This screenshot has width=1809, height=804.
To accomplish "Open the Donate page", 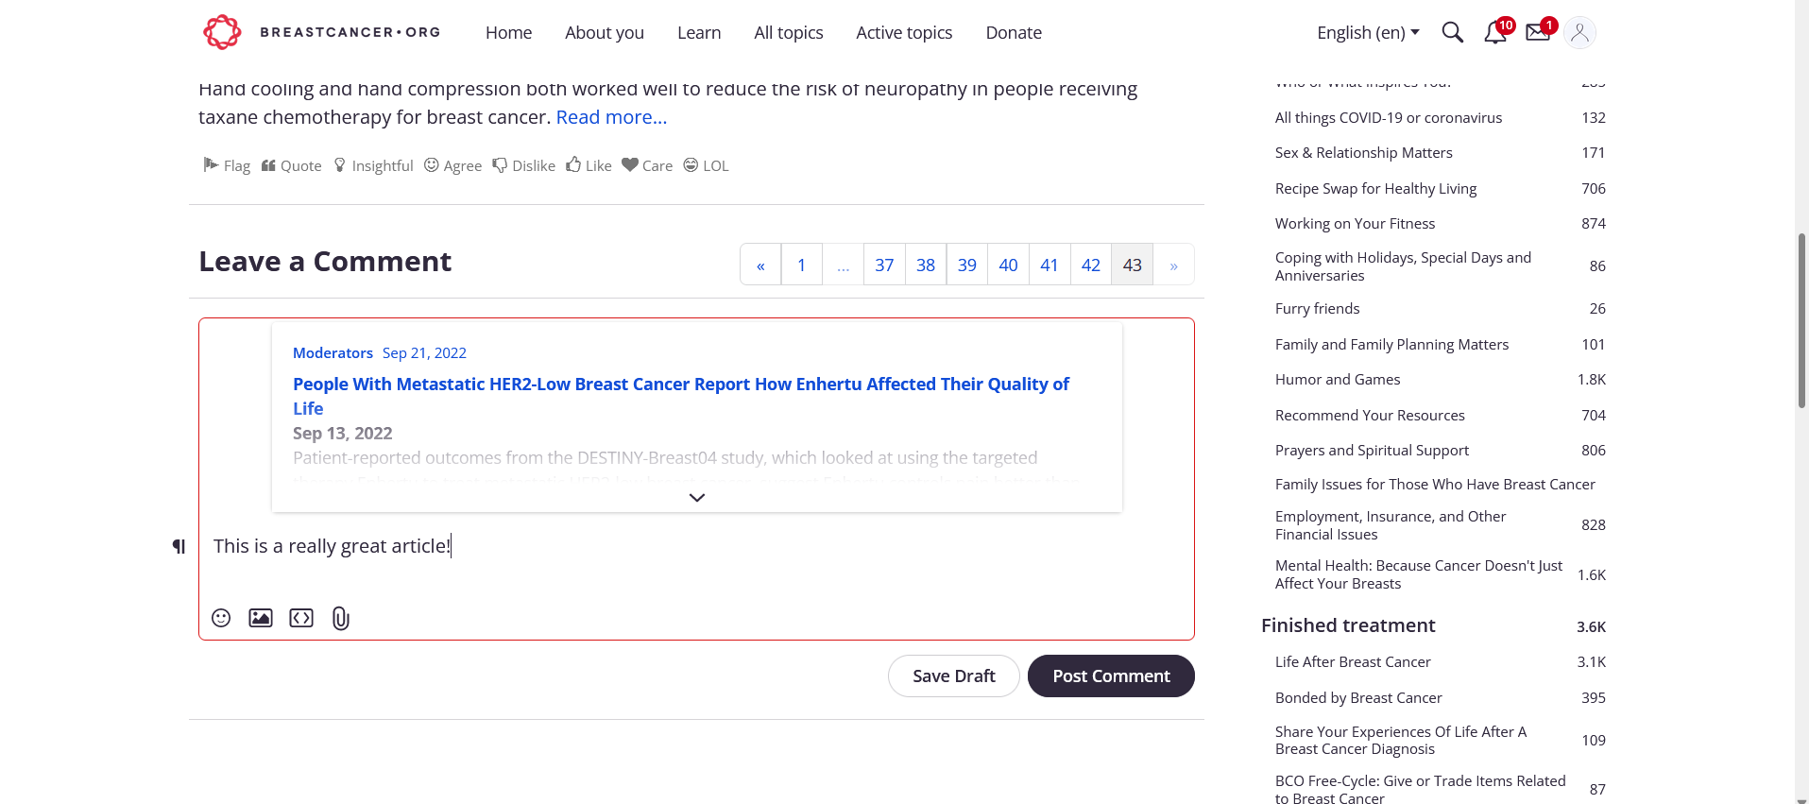I will (1014, 33).
